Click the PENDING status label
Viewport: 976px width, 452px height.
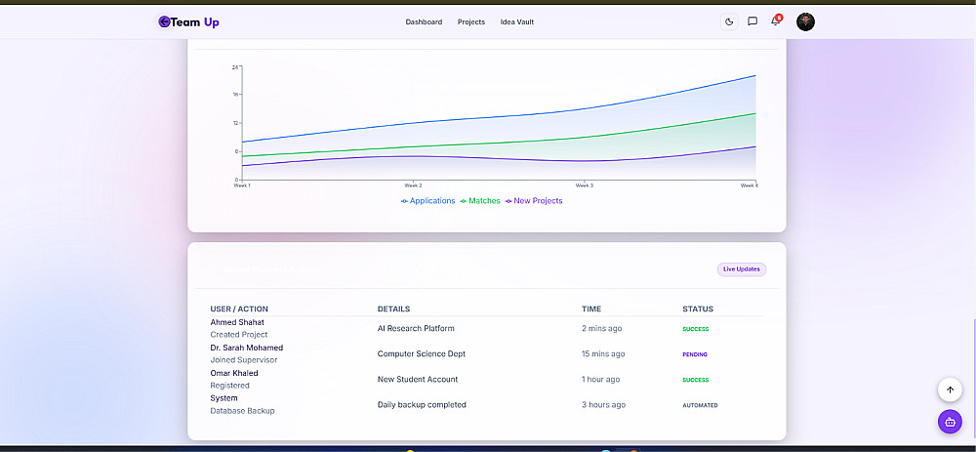695,354
